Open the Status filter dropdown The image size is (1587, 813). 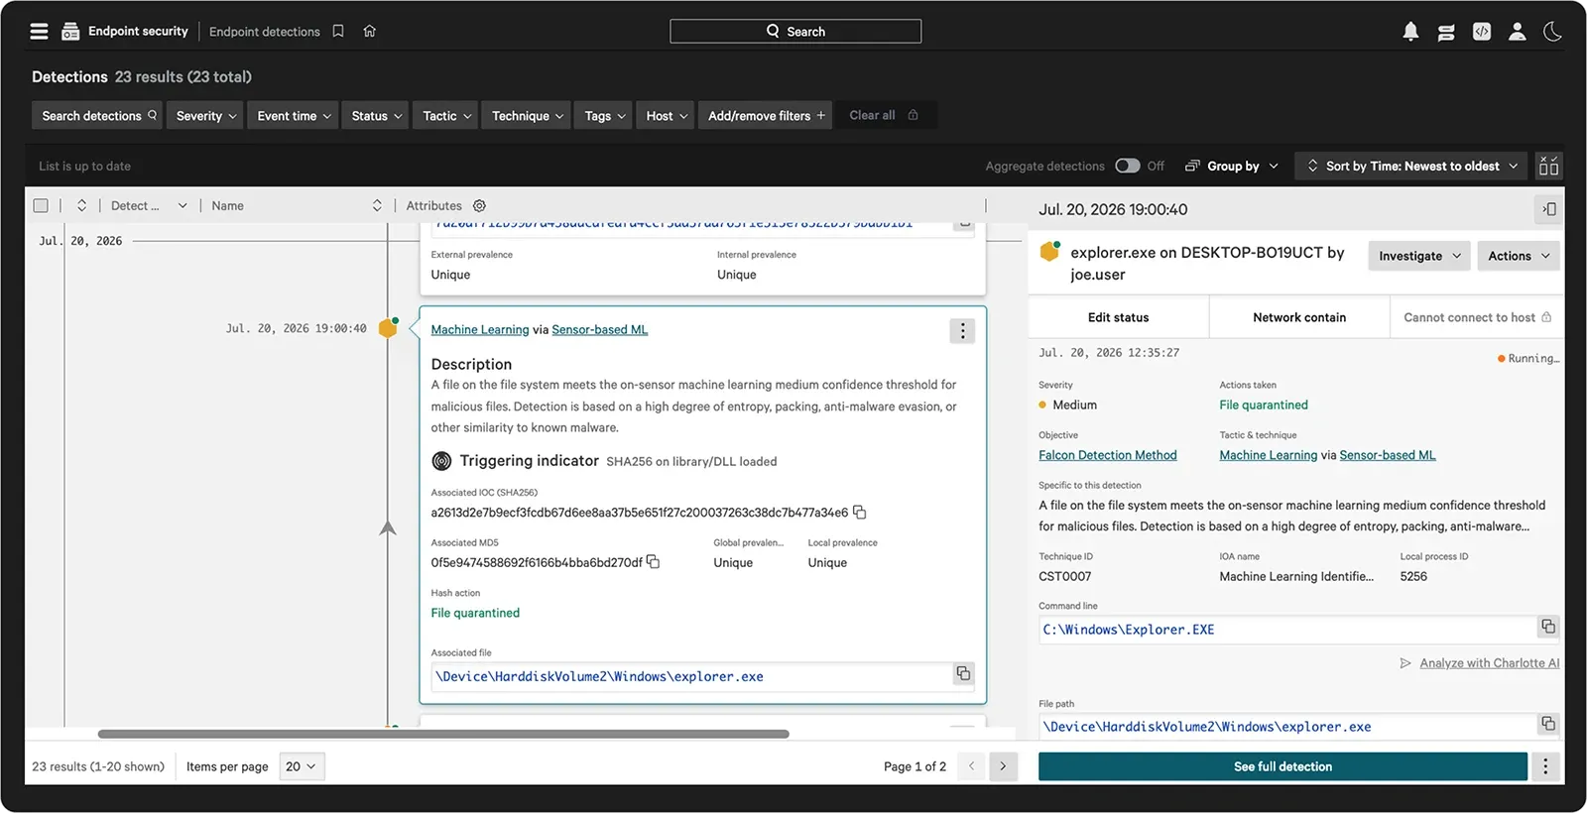(376, 116)
